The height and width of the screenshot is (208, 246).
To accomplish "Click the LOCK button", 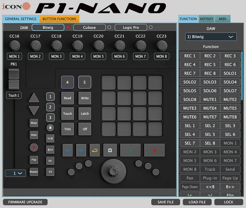I will tap(229, 202).
